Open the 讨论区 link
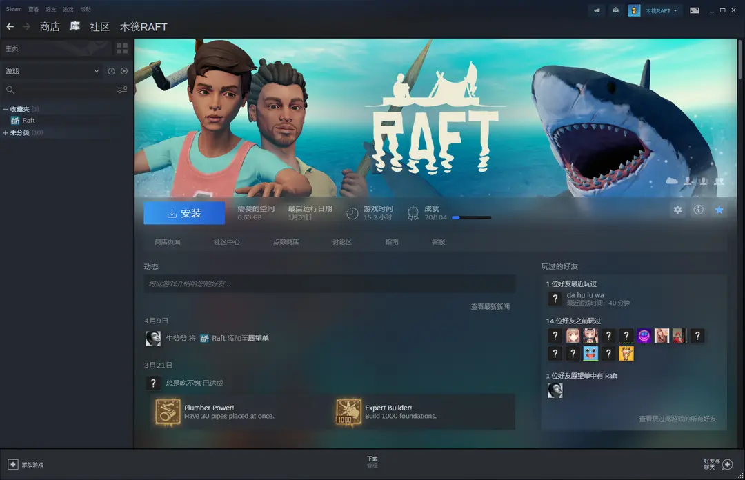This screenshot has height=480, width=745. coord(342,242)
